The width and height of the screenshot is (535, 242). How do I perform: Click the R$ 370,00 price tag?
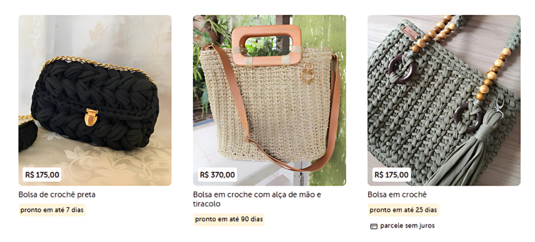point(217,175)
